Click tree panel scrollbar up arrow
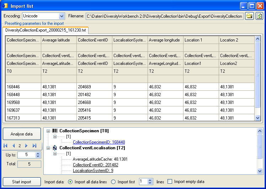 260,131
